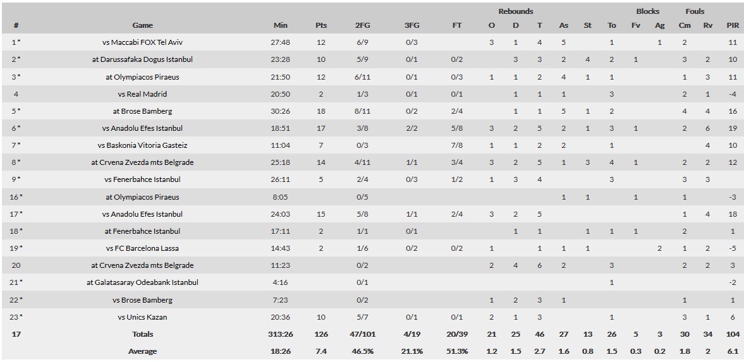Click the 2FG column header

(x=363, y=25)
